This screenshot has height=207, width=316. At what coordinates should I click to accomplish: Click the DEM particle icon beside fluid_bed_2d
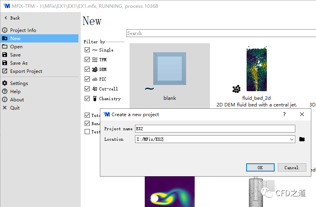[236, 89]
